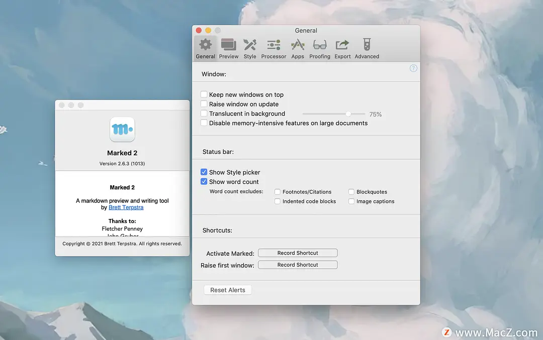Click the Shortcuts section heading

point(217,231)
